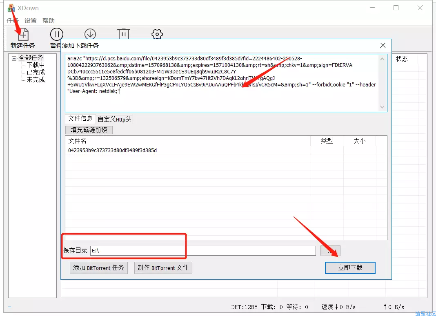Close the 添加下载任务 dialog
This screenshot has height=316, width=436.
click(x=383, y=45)
